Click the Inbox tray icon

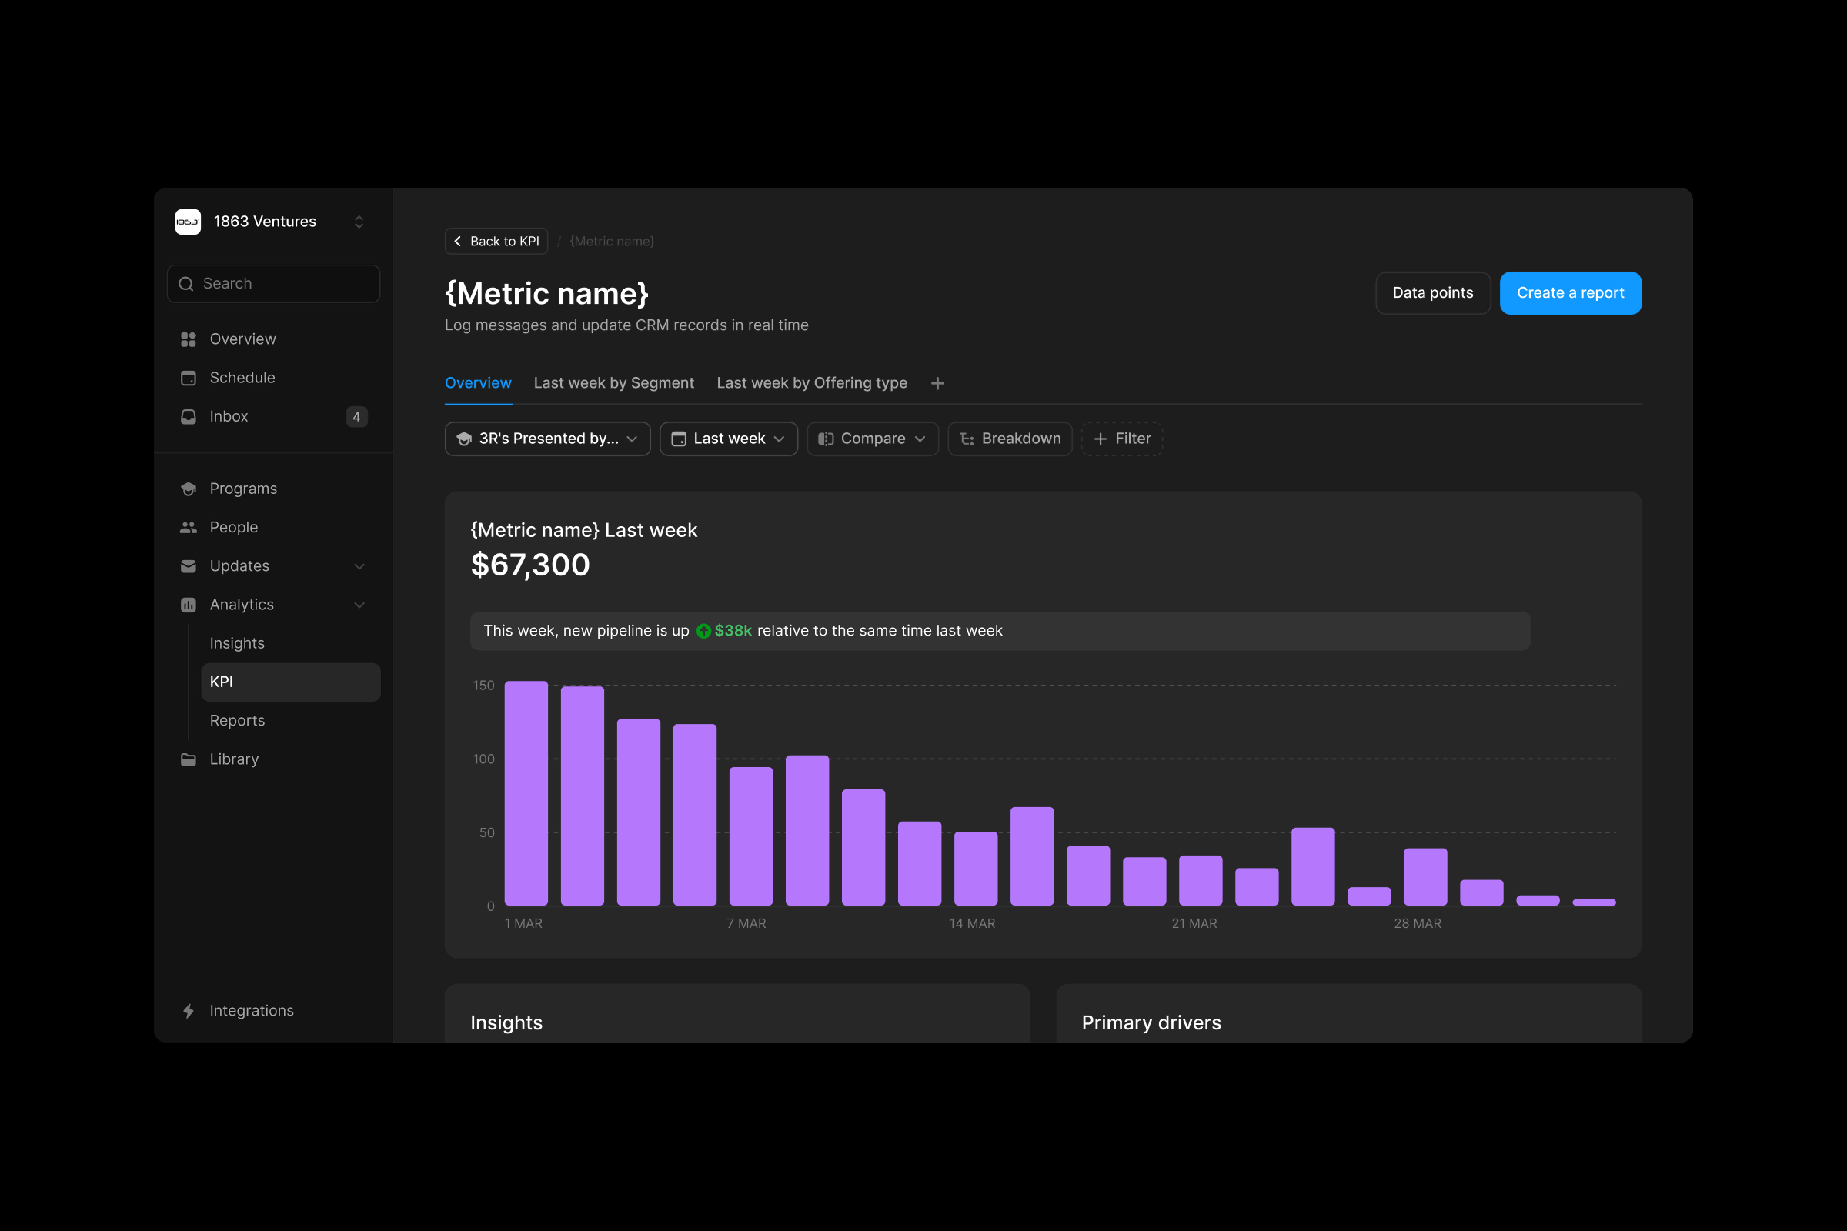[189, 417]
